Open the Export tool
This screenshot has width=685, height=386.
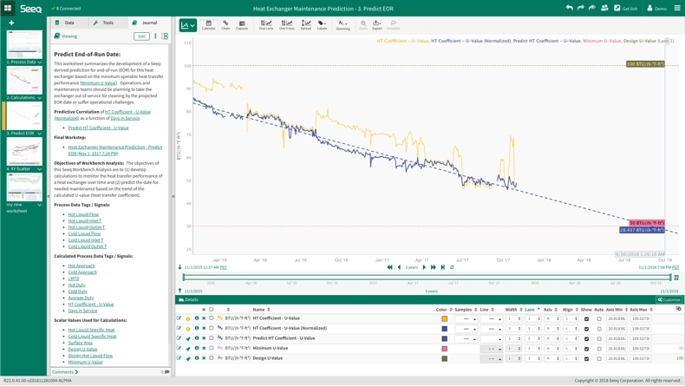[x=377, y=25]
